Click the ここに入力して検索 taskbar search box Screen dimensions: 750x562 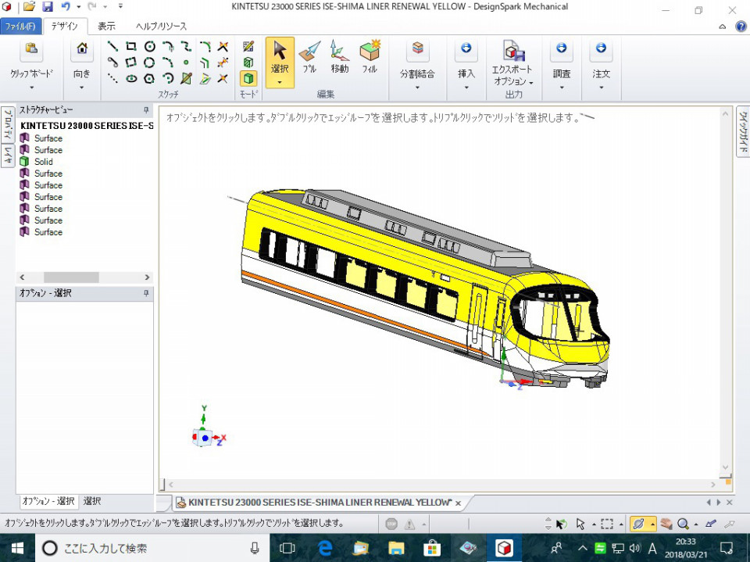(x=152, y=548)
